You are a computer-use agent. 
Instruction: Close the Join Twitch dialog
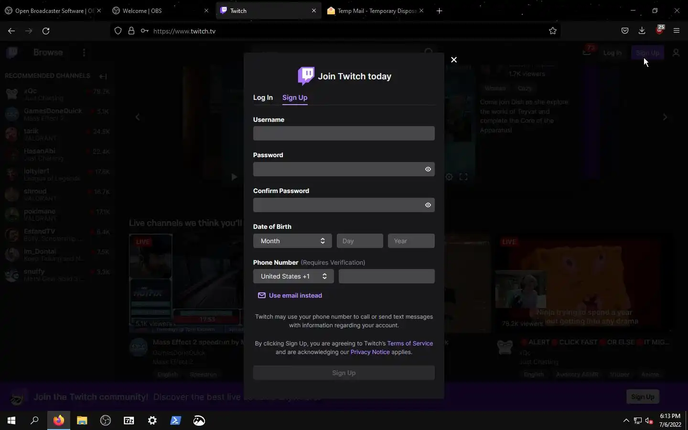(454, 60)
